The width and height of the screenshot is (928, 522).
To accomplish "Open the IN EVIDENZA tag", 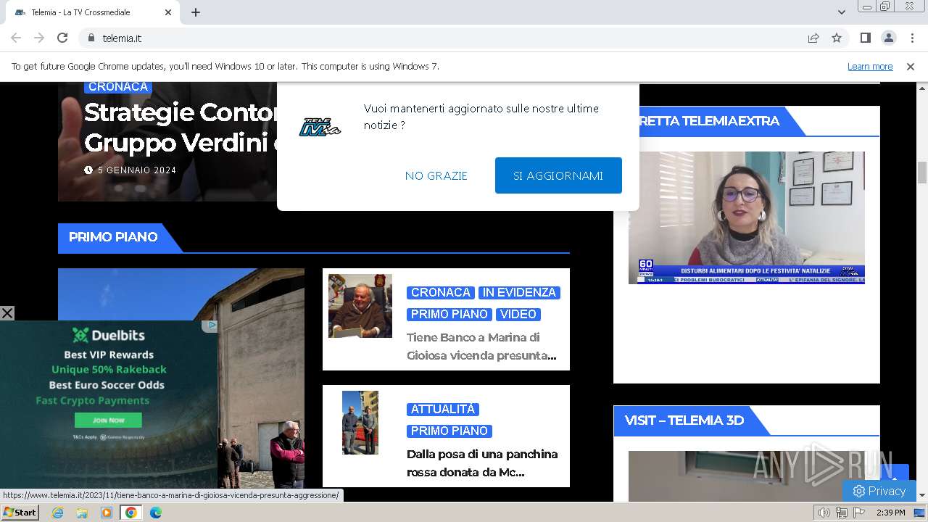I will [519, 293].
